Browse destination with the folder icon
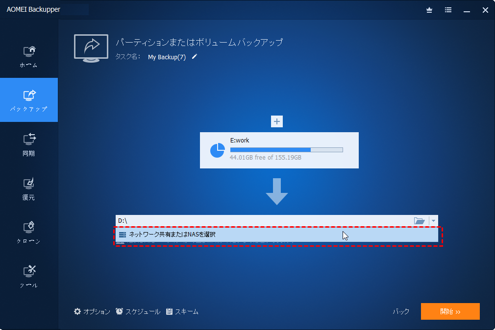The width and height of the screenshot is (495, 330). 419,221
